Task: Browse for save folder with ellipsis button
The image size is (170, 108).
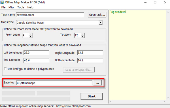Action: (x=97, y=83)
